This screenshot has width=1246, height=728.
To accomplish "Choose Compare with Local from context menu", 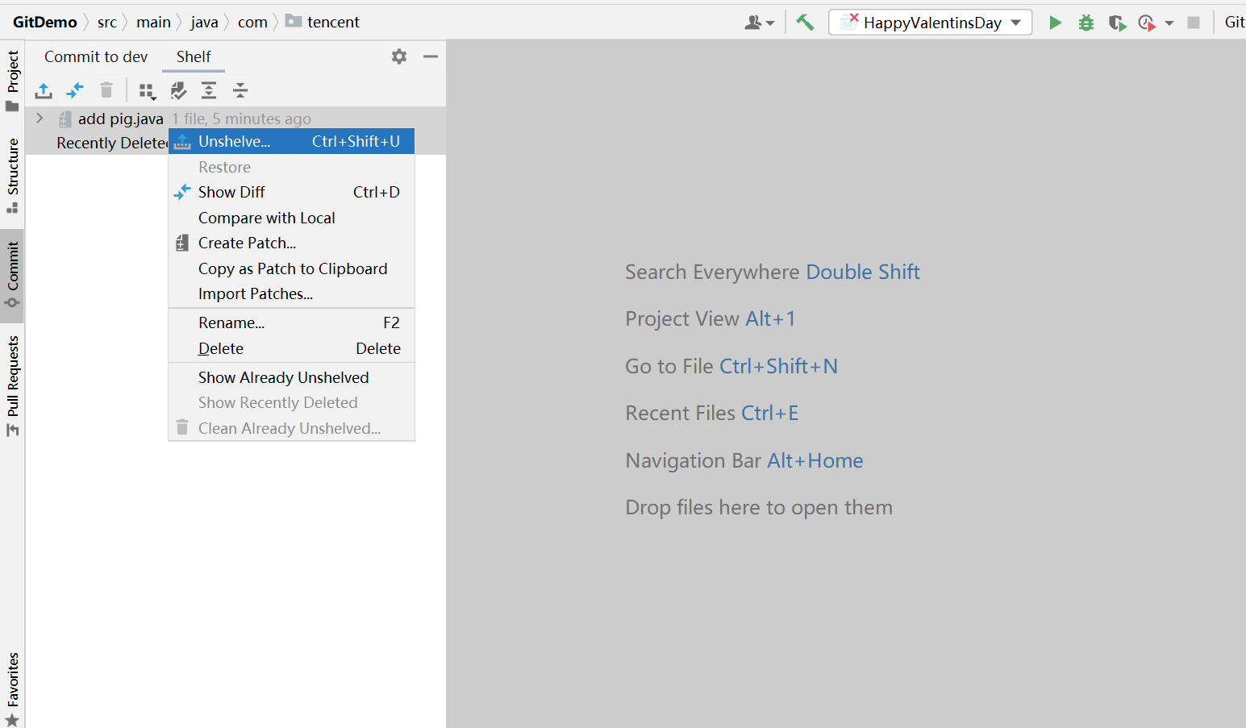I will tap(266, 218).
